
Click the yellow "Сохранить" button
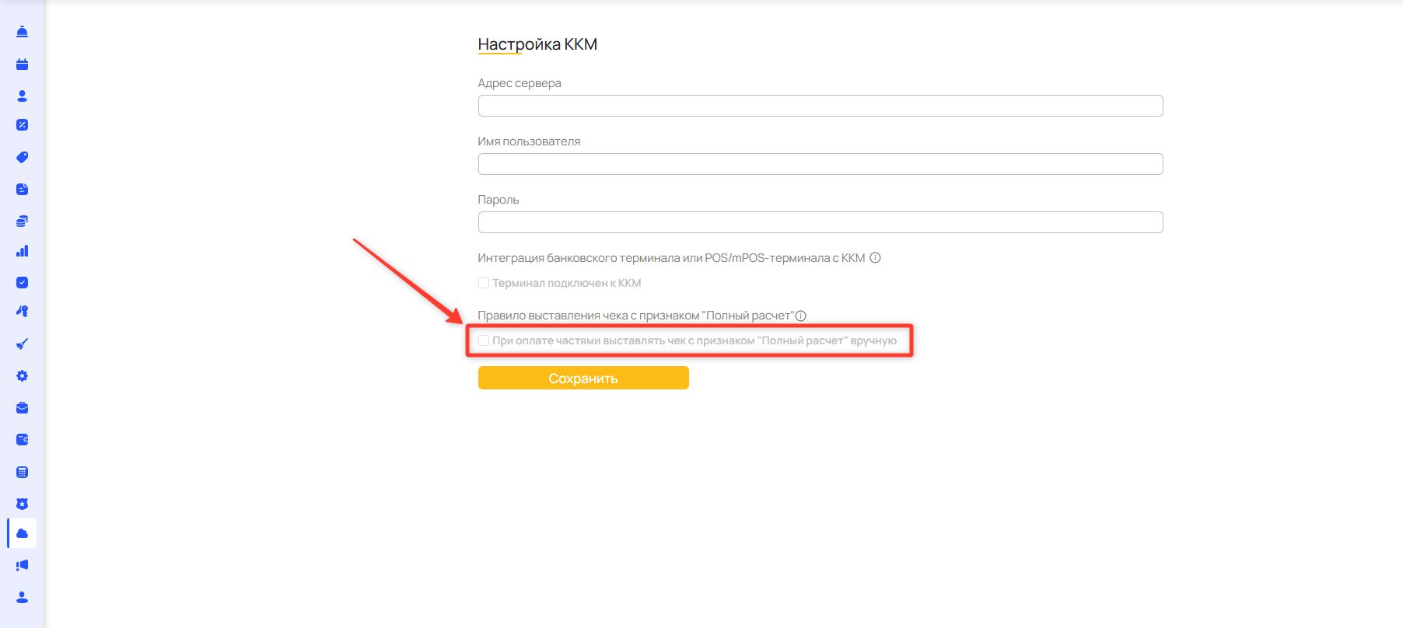(x=583, y=378)
